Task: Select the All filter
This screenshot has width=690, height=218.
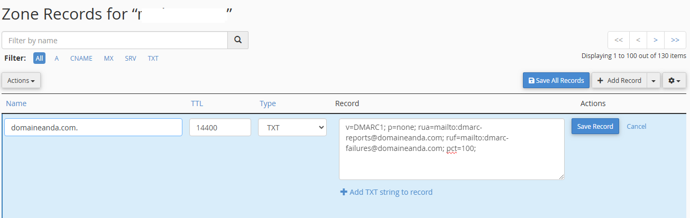Action: pos(40,58)
